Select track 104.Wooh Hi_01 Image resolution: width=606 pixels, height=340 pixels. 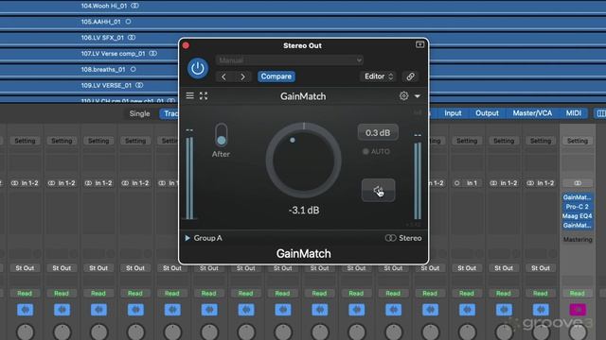tap(105, 6)
